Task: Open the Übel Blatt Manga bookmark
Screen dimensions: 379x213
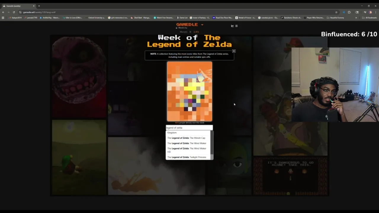Action: 141,18
